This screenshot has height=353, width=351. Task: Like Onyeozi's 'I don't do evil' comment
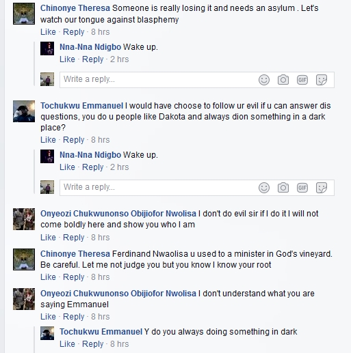48,238
